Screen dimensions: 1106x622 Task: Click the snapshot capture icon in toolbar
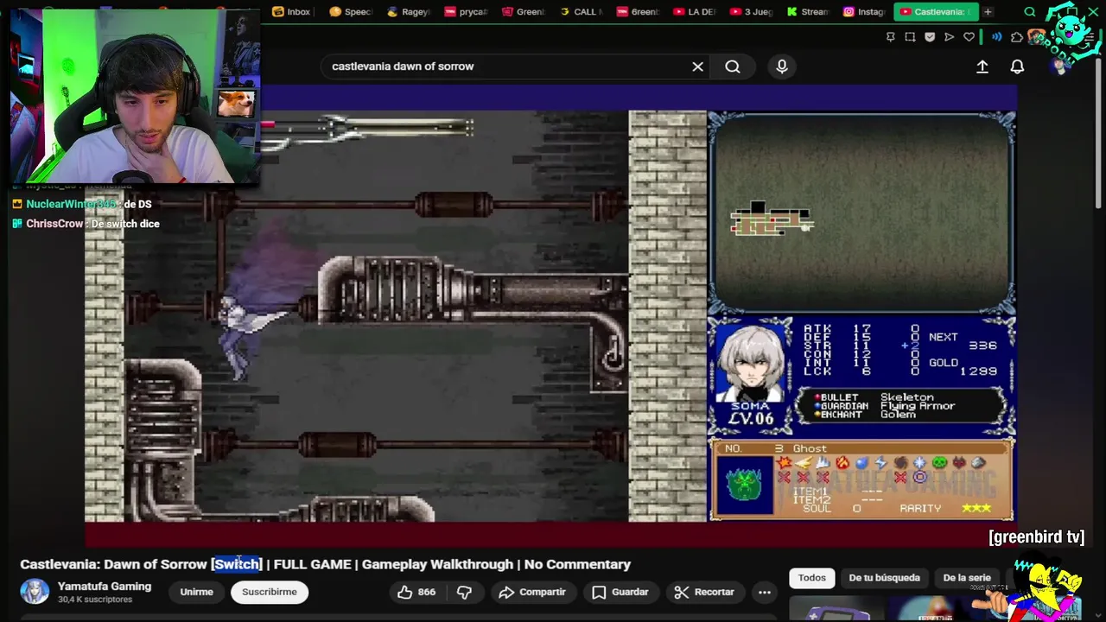[x=910, y=37]
